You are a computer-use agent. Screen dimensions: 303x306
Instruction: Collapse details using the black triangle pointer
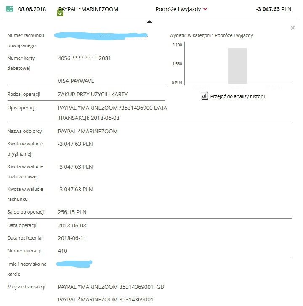coord(149,21)
